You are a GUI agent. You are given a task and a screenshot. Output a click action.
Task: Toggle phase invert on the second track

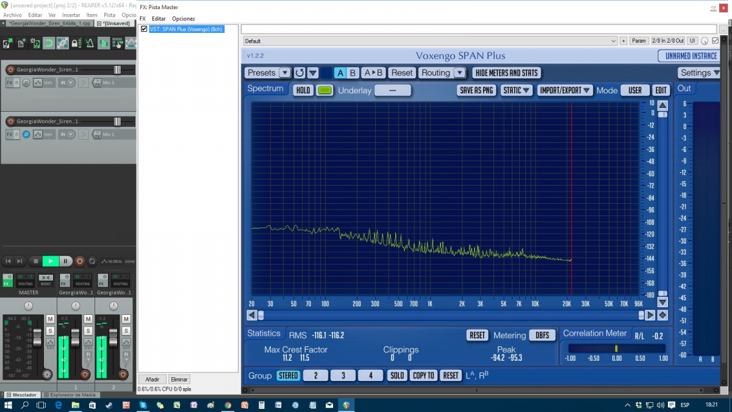click(26, 134)
